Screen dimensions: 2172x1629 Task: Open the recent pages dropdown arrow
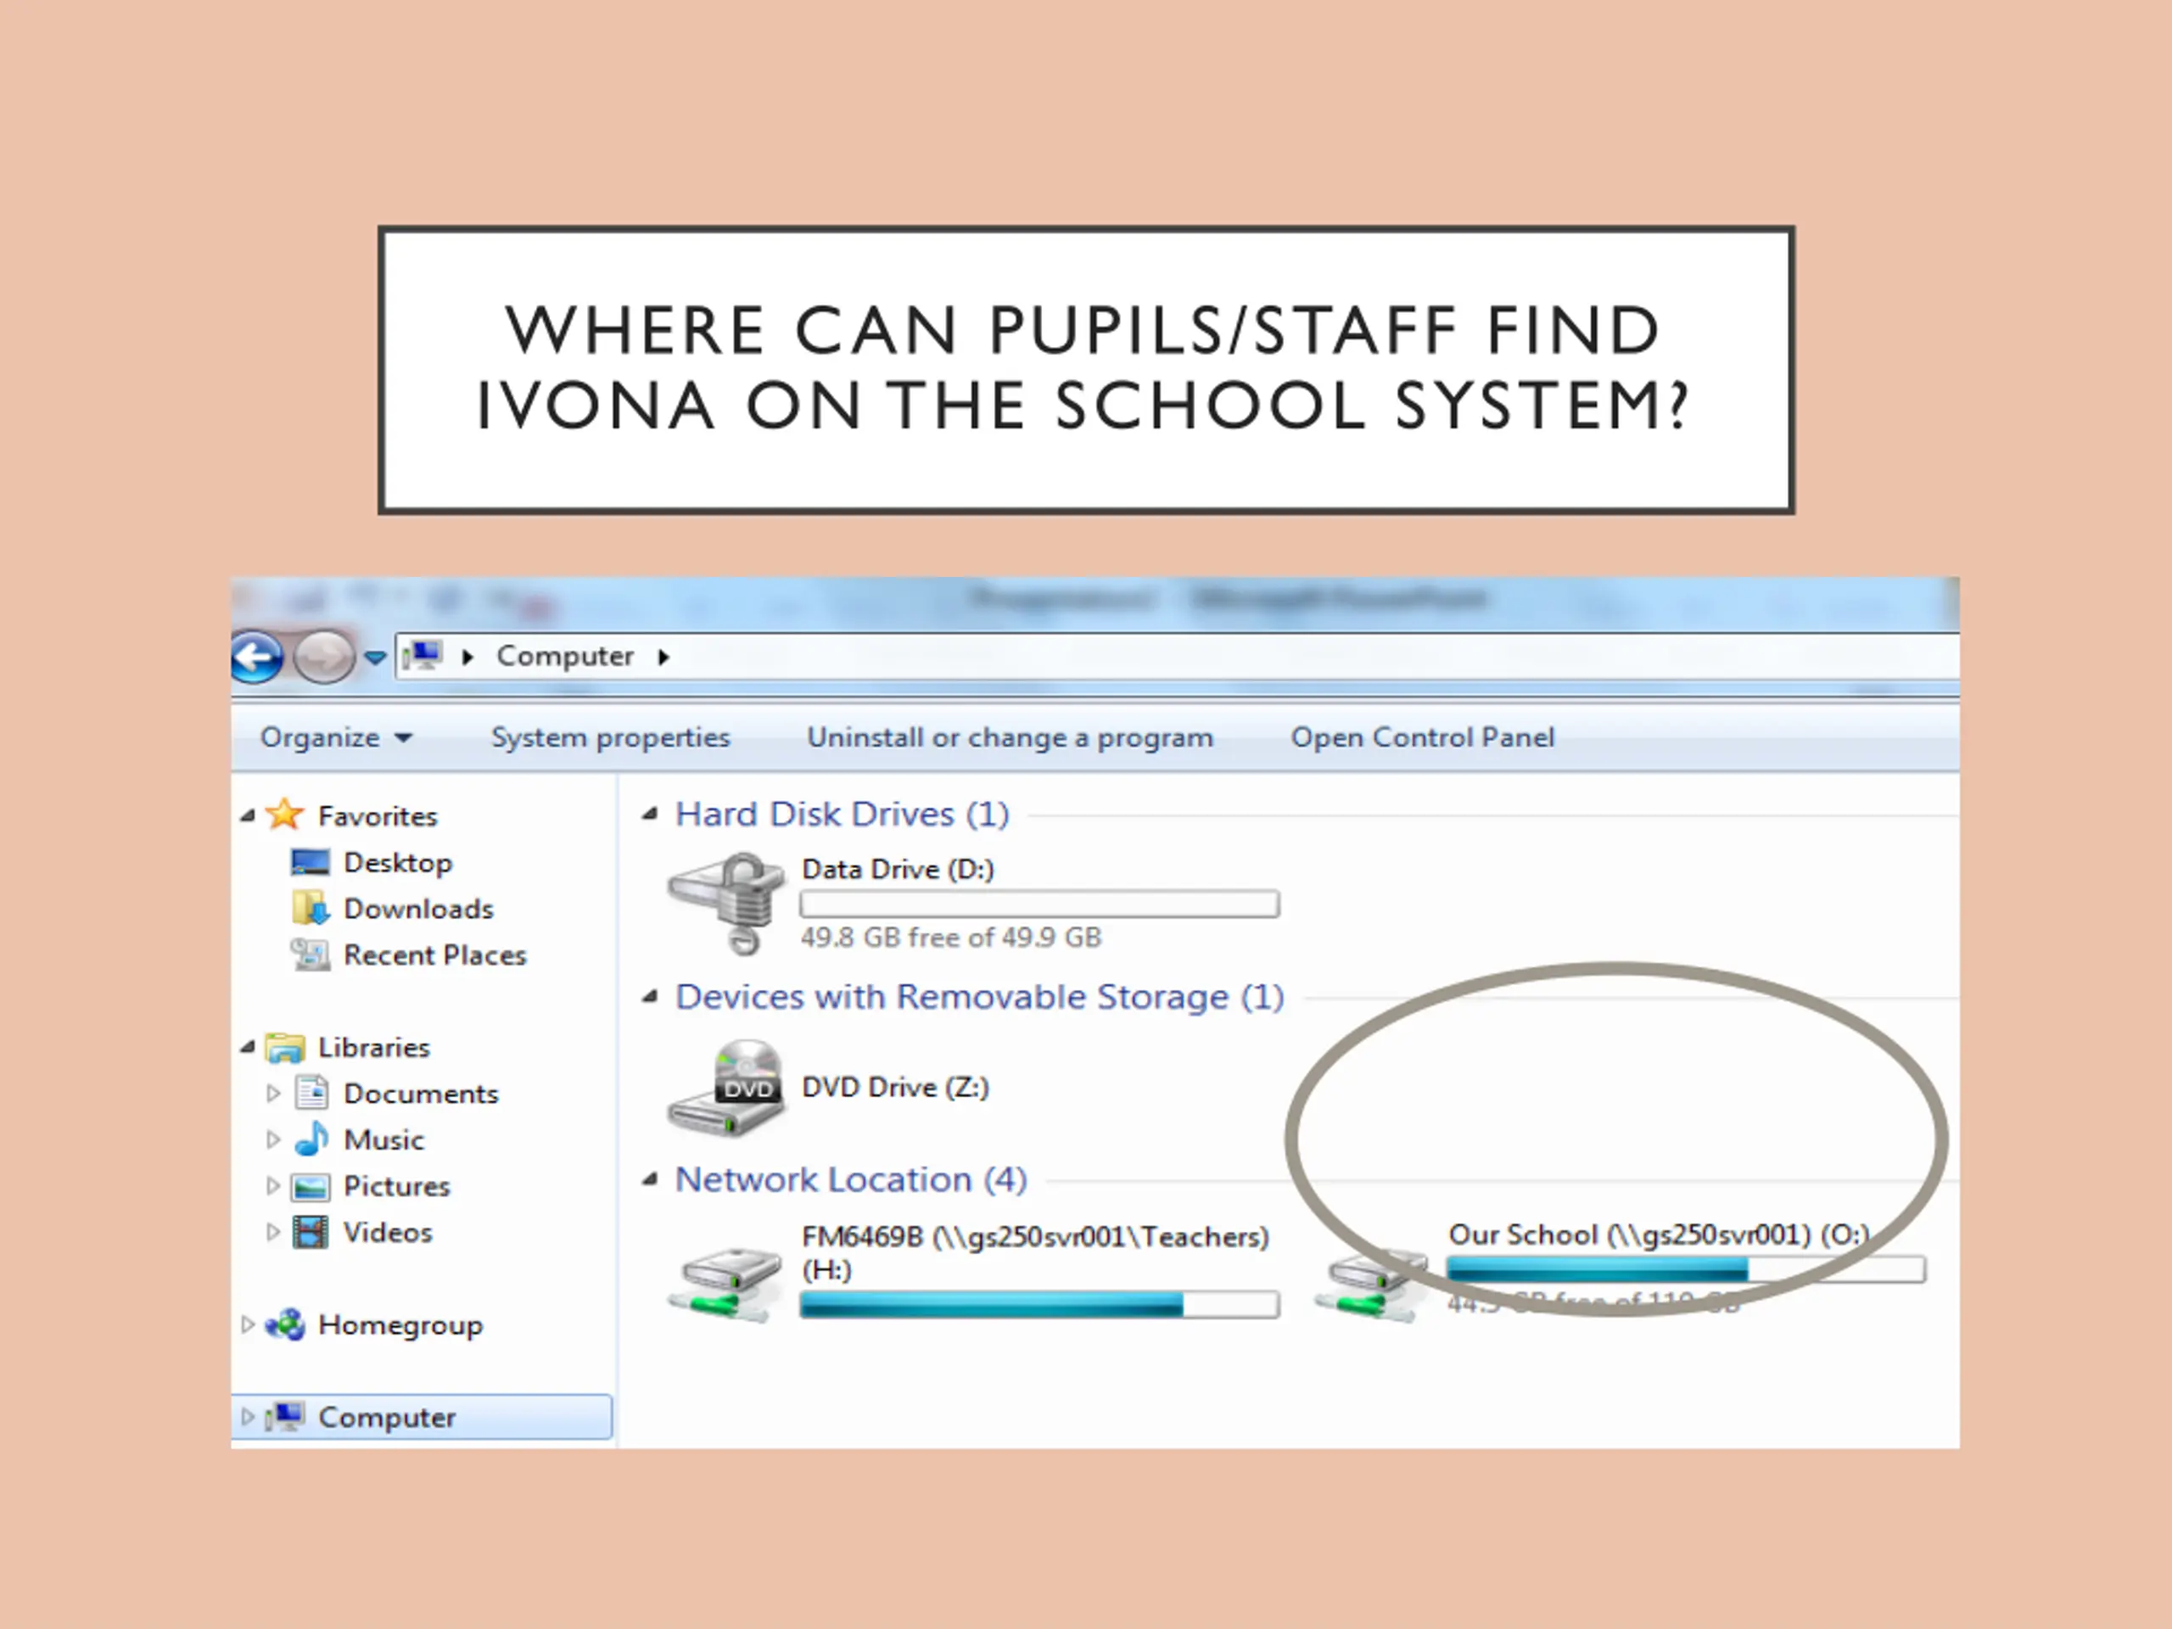point(375,657)
